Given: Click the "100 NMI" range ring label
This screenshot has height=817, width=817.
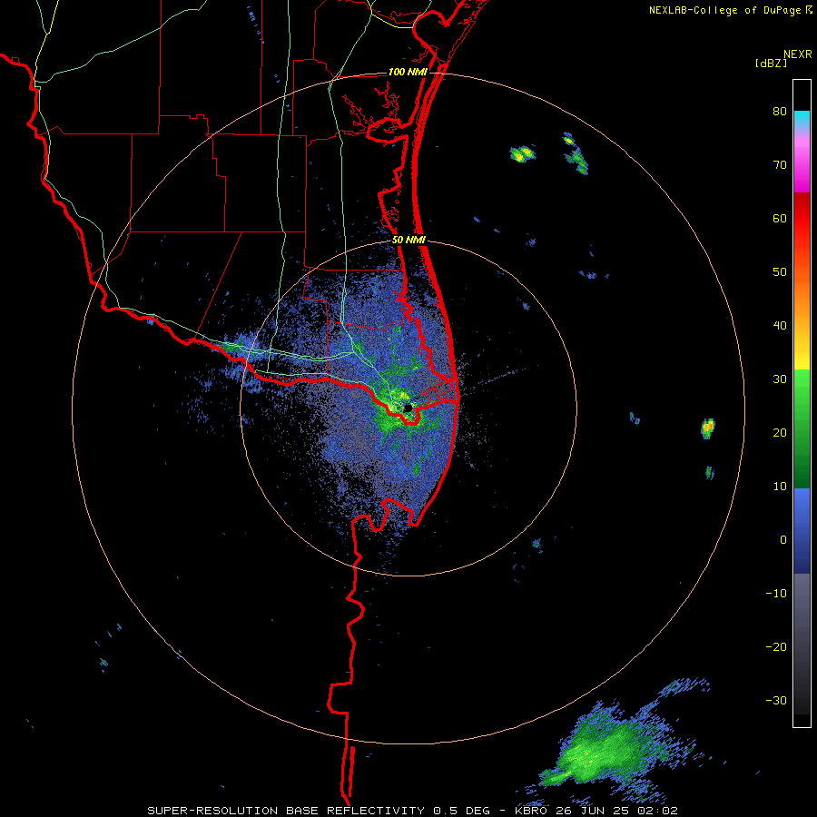Looking at the screenshot, I should click(408, 72).
